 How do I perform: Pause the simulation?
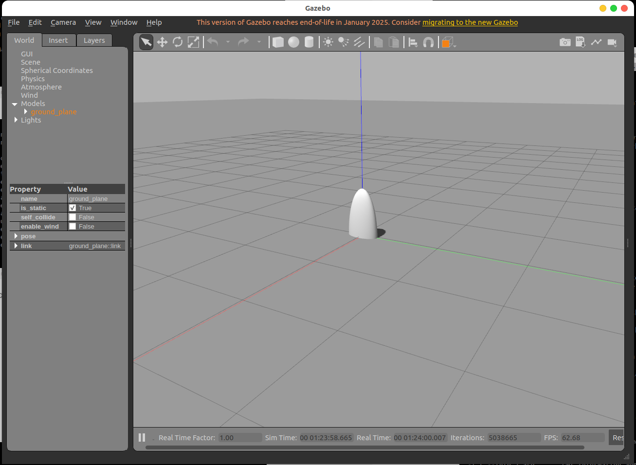pos(142,437)
